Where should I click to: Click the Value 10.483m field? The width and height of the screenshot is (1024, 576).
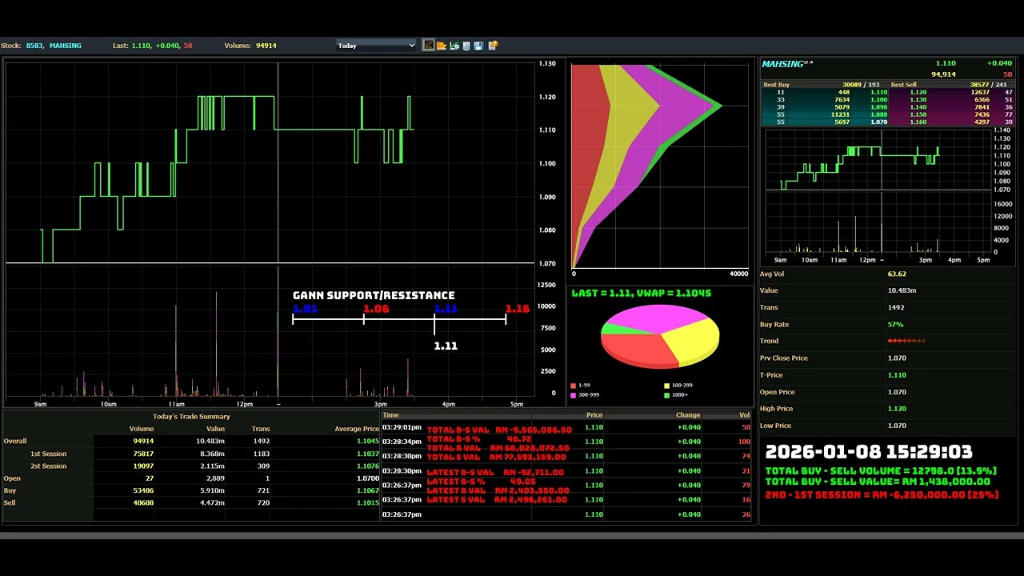(x=902, y=290)
